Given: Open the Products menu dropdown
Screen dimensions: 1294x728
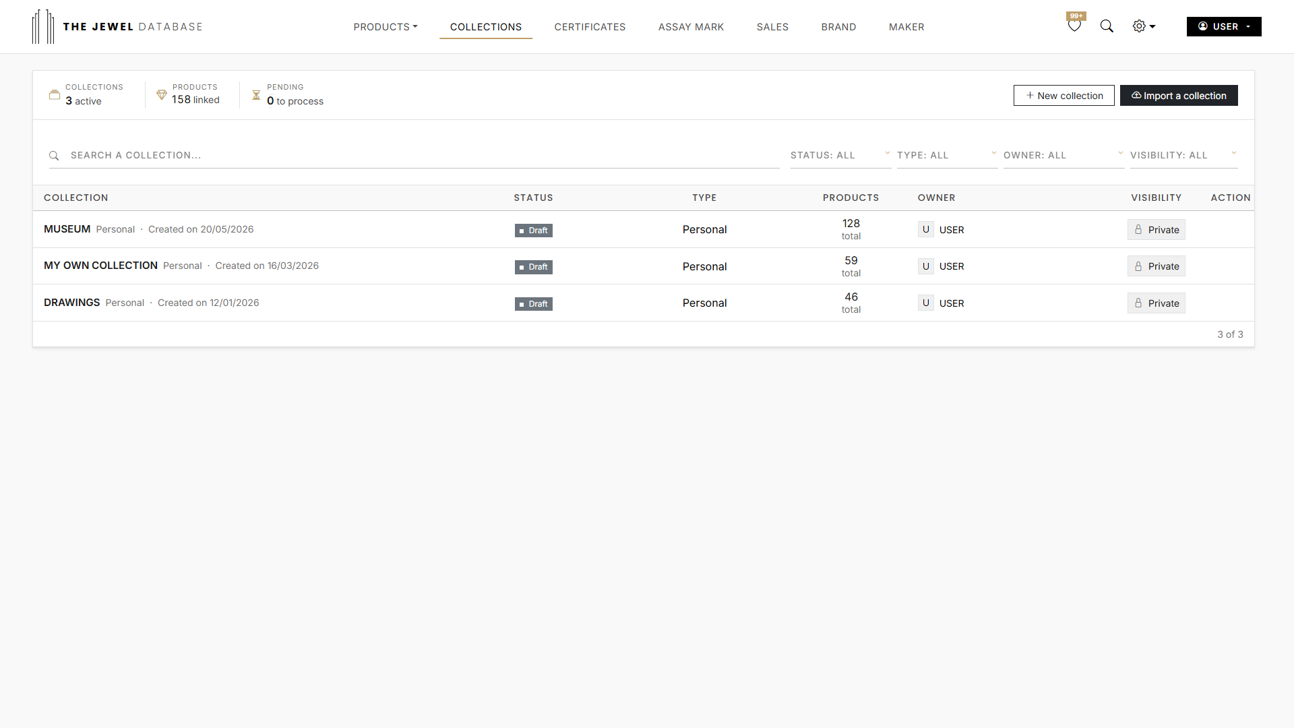Looking at the screenshot, I should tap(386, 27).
